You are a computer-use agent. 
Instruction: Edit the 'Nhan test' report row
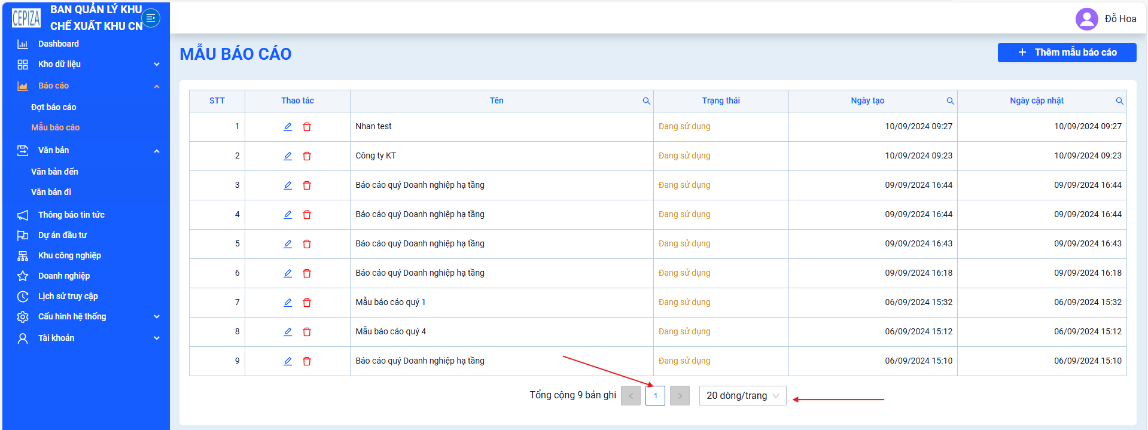point(288,127)
